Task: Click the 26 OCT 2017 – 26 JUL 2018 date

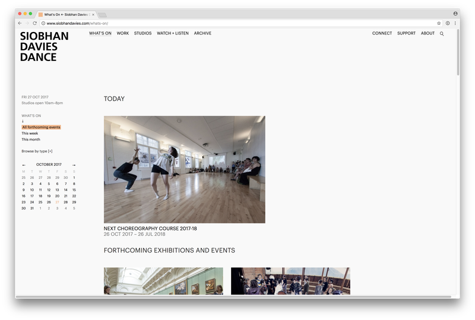Action: click(x=135, y=235)
